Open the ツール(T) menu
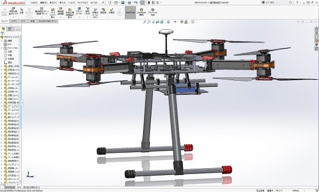This screenshot has width=319, height=192. point(71,3)
